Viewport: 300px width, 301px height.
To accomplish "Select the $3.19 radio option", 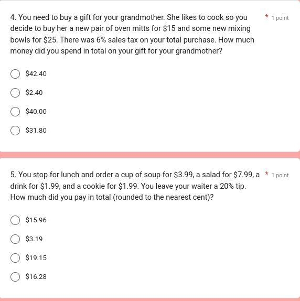I will click(15, 239).
